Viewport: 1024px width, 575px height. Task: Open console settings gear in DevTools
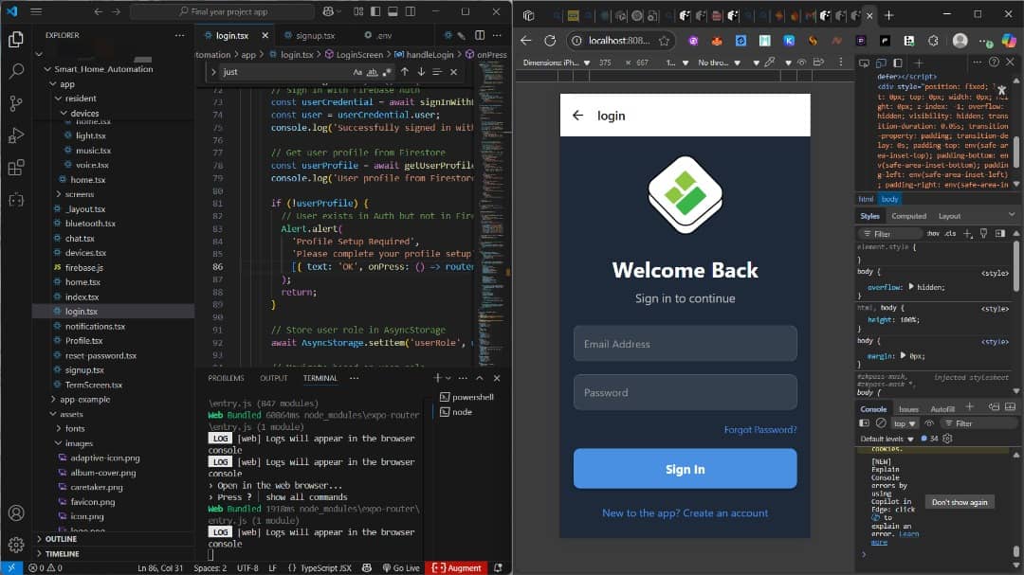click(x=947, y=439)
